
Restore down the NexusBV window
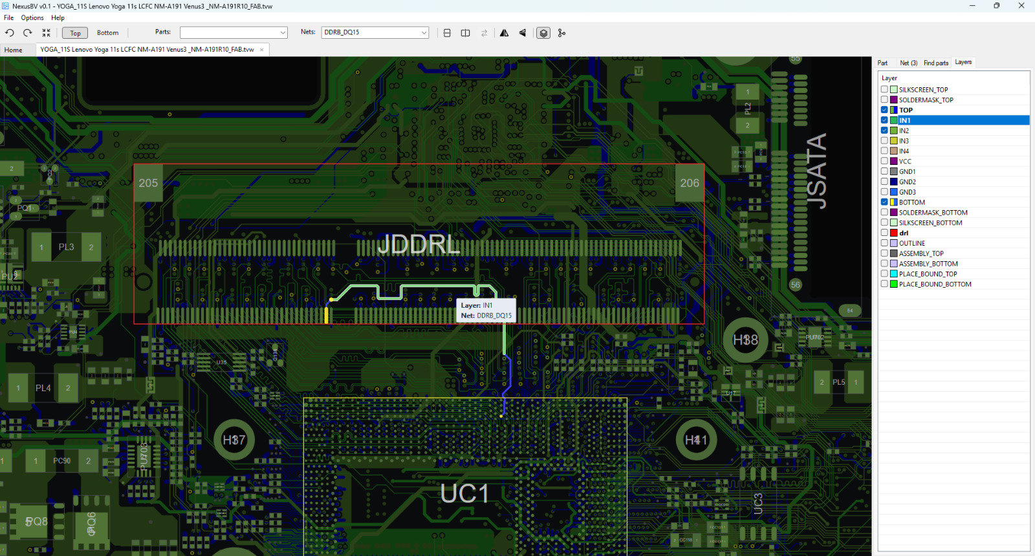point(996,6)
